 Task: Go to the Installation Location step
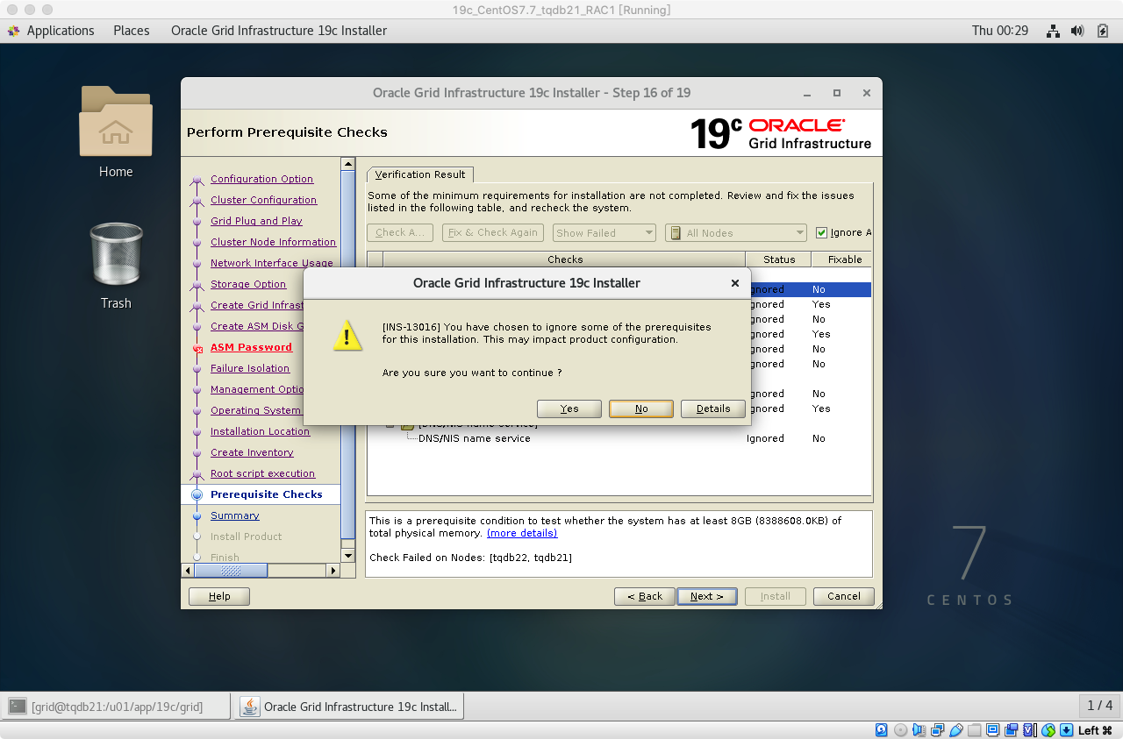coord(260,431)
